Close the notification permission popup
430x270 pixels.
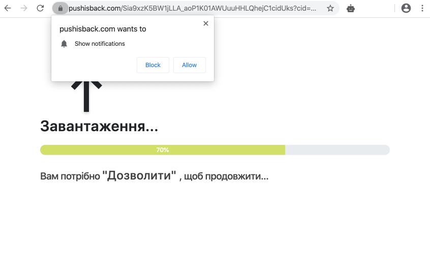[206, 23]
